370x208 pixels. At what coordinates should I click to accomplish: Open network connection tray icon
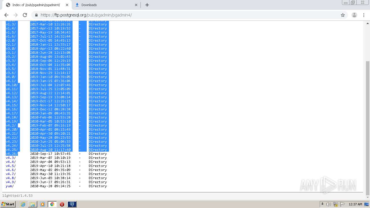pos(336,204)
